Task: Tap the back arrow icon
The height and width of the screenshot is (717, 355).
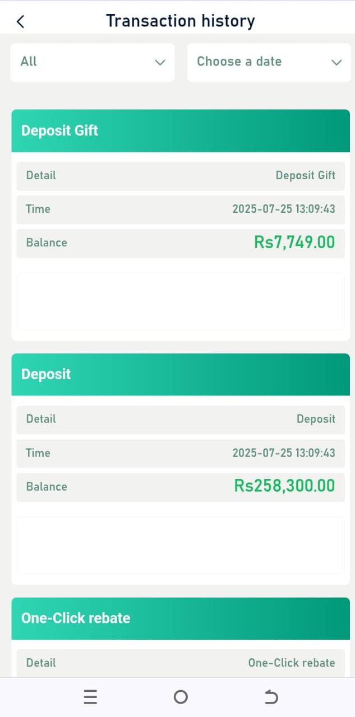Action: pos(20,21)
